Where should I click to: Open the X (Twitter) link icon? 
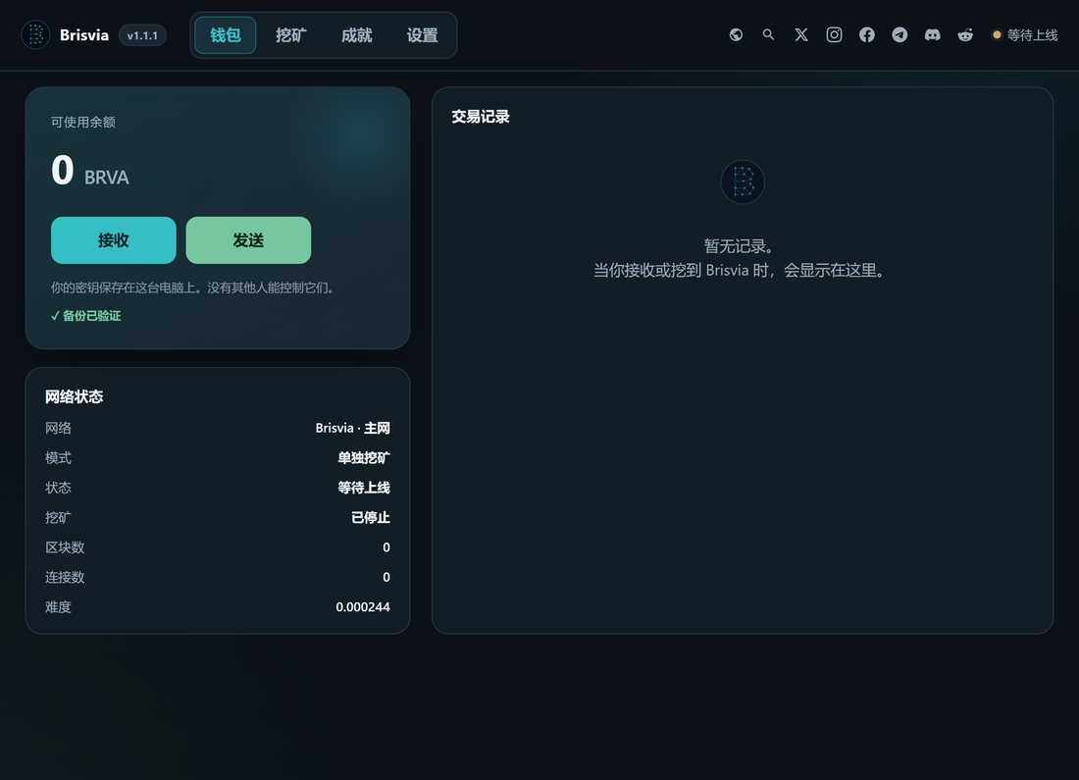(801, 34)
